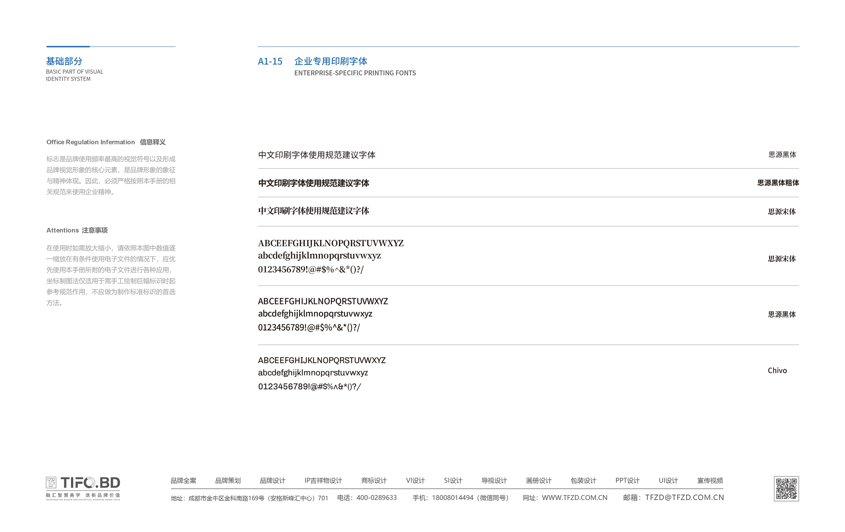This screenshot has width=845, height=532.
Task: Select the UI设计 footer item
Action: 668,481
